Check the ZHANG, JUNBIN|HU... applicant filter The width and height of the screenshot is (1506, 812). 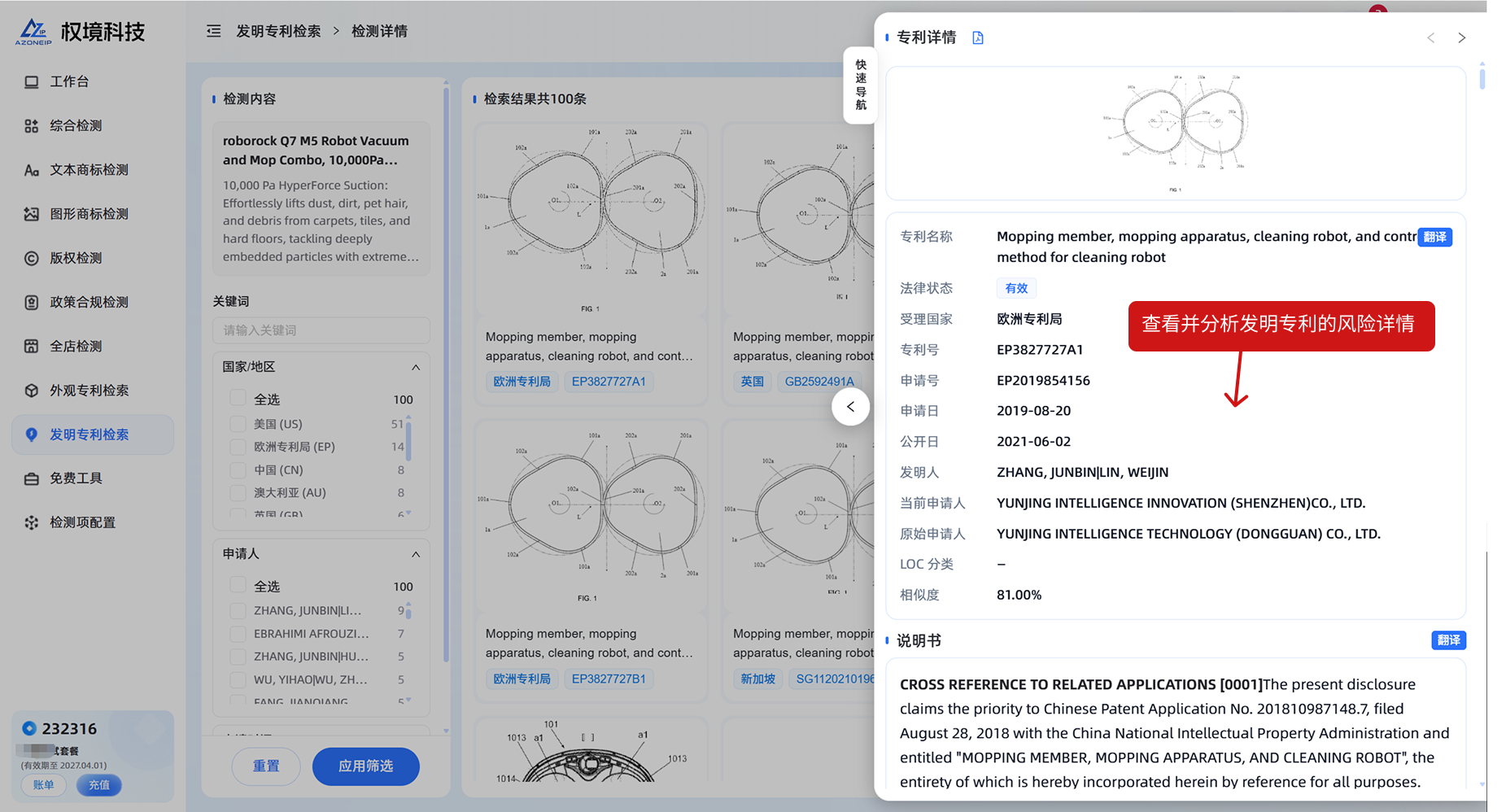click(238, 656)
